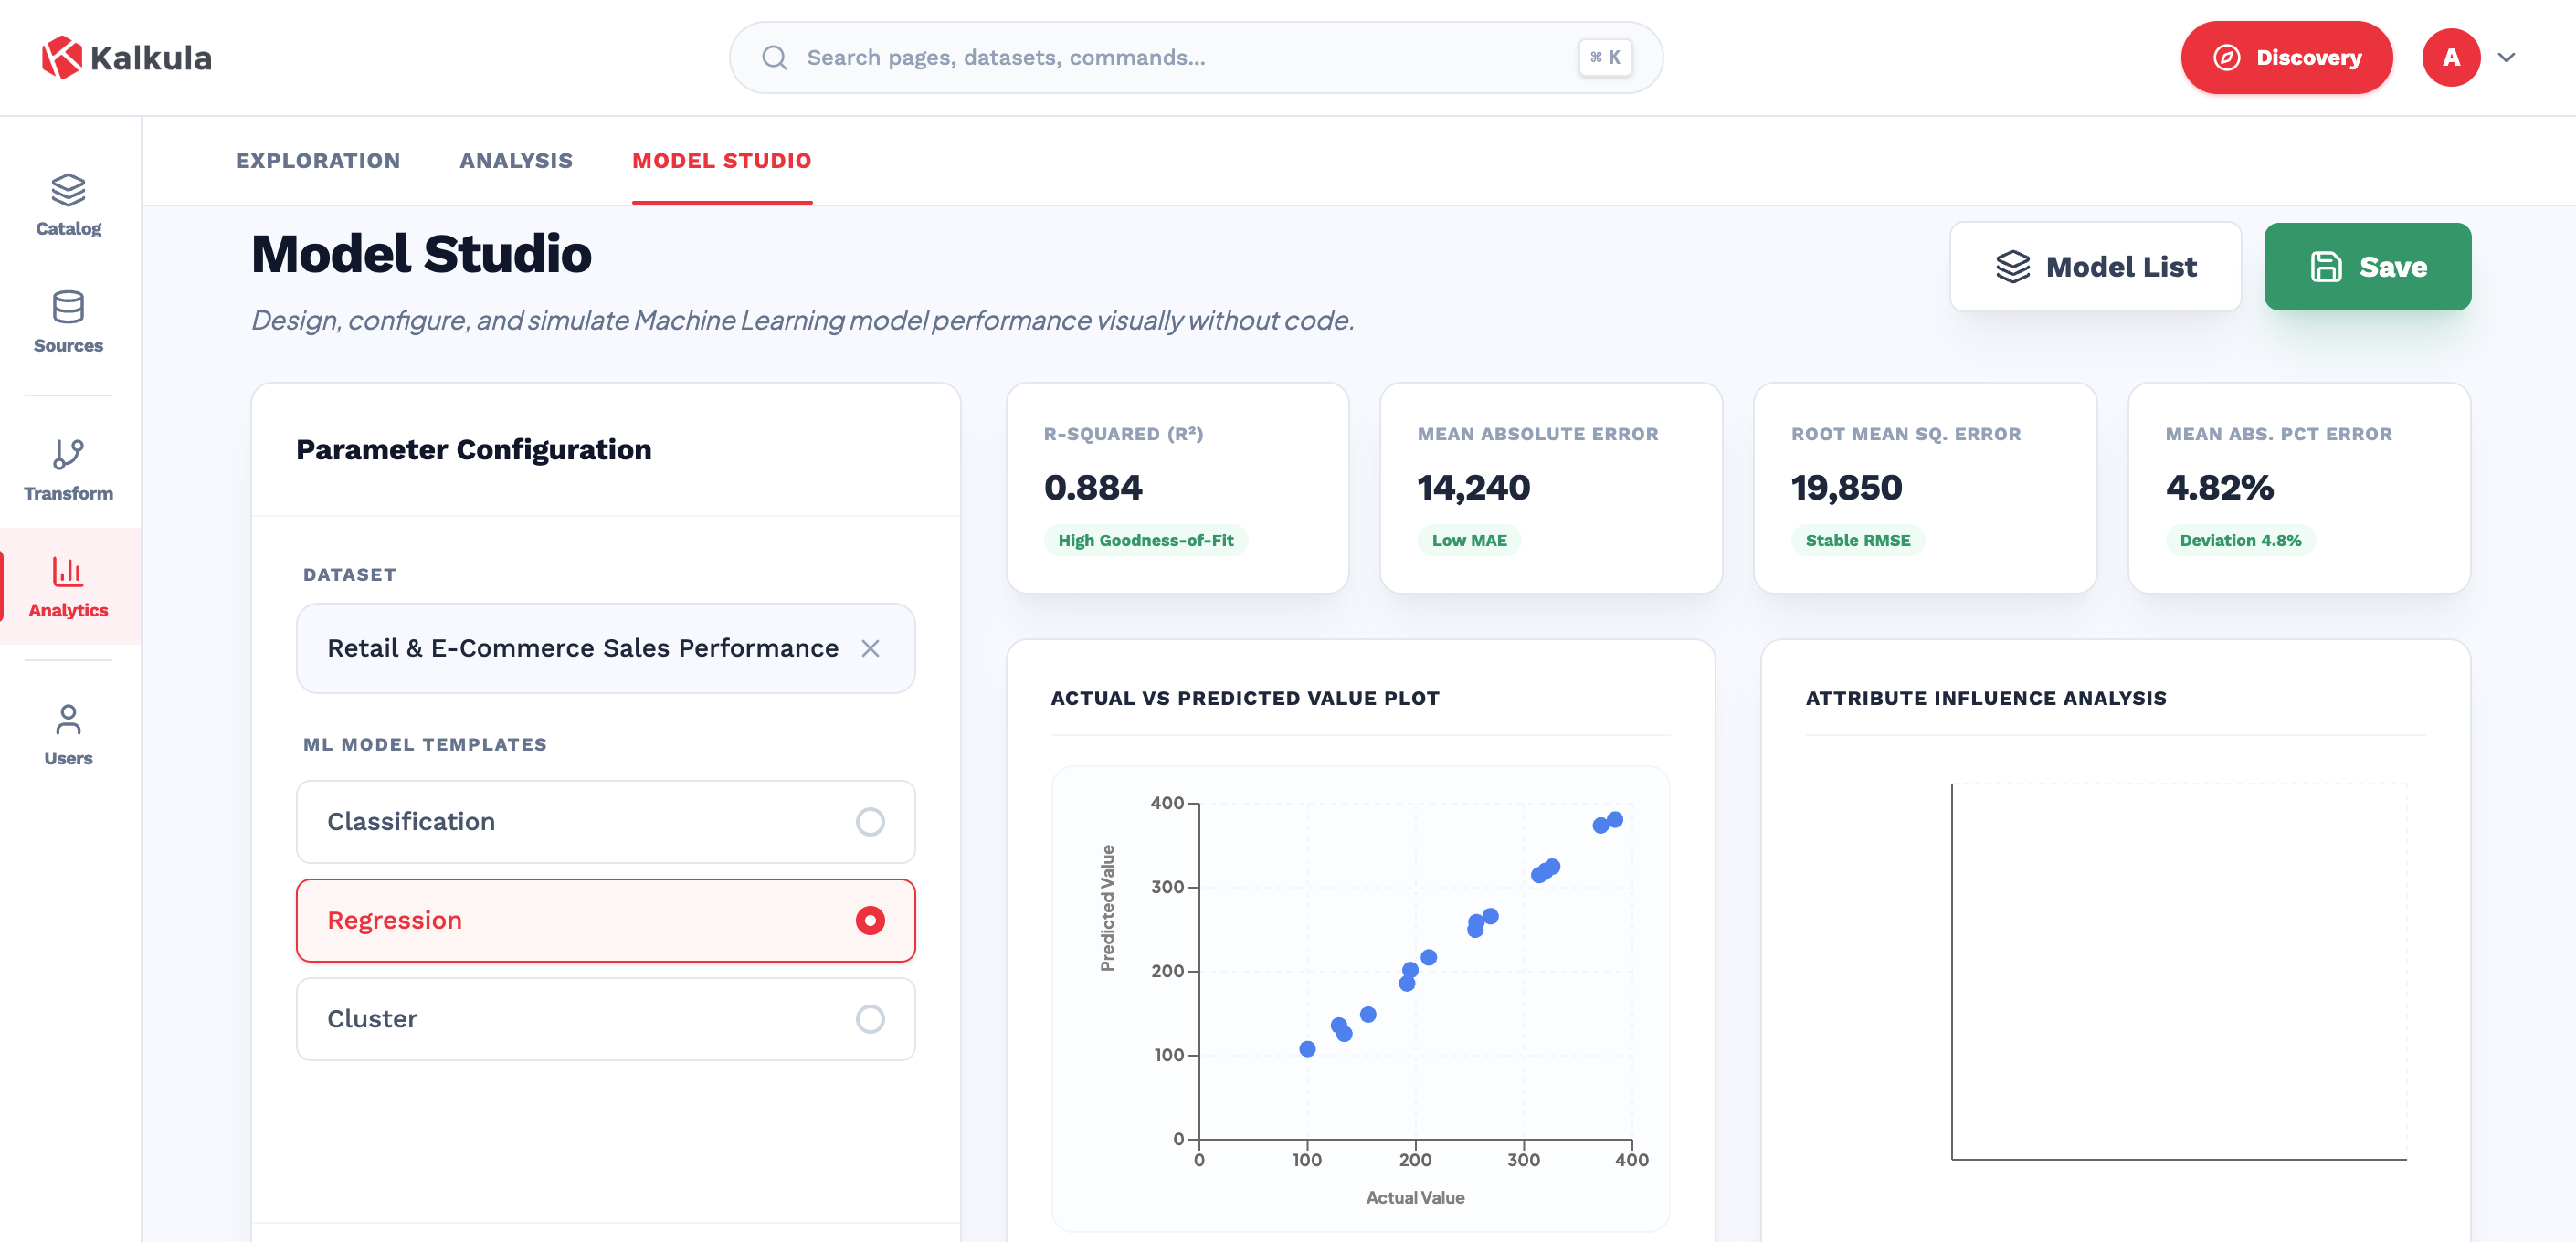The height and width of the screenshot is (1242, 2576).
Task: Switch to the Model Studio tab
Action: (721, 160)
